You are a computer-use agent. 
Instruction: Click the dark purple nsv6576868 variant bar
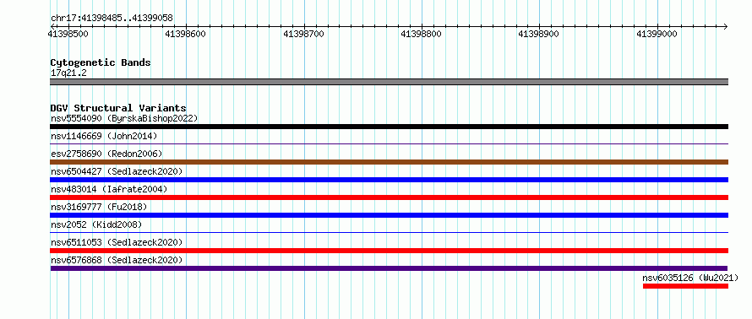(x=389, y=268)
